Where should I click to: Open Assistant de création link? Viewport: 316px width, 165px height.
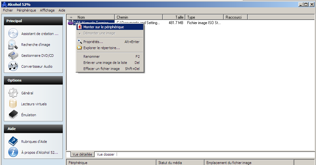(40, 34)
